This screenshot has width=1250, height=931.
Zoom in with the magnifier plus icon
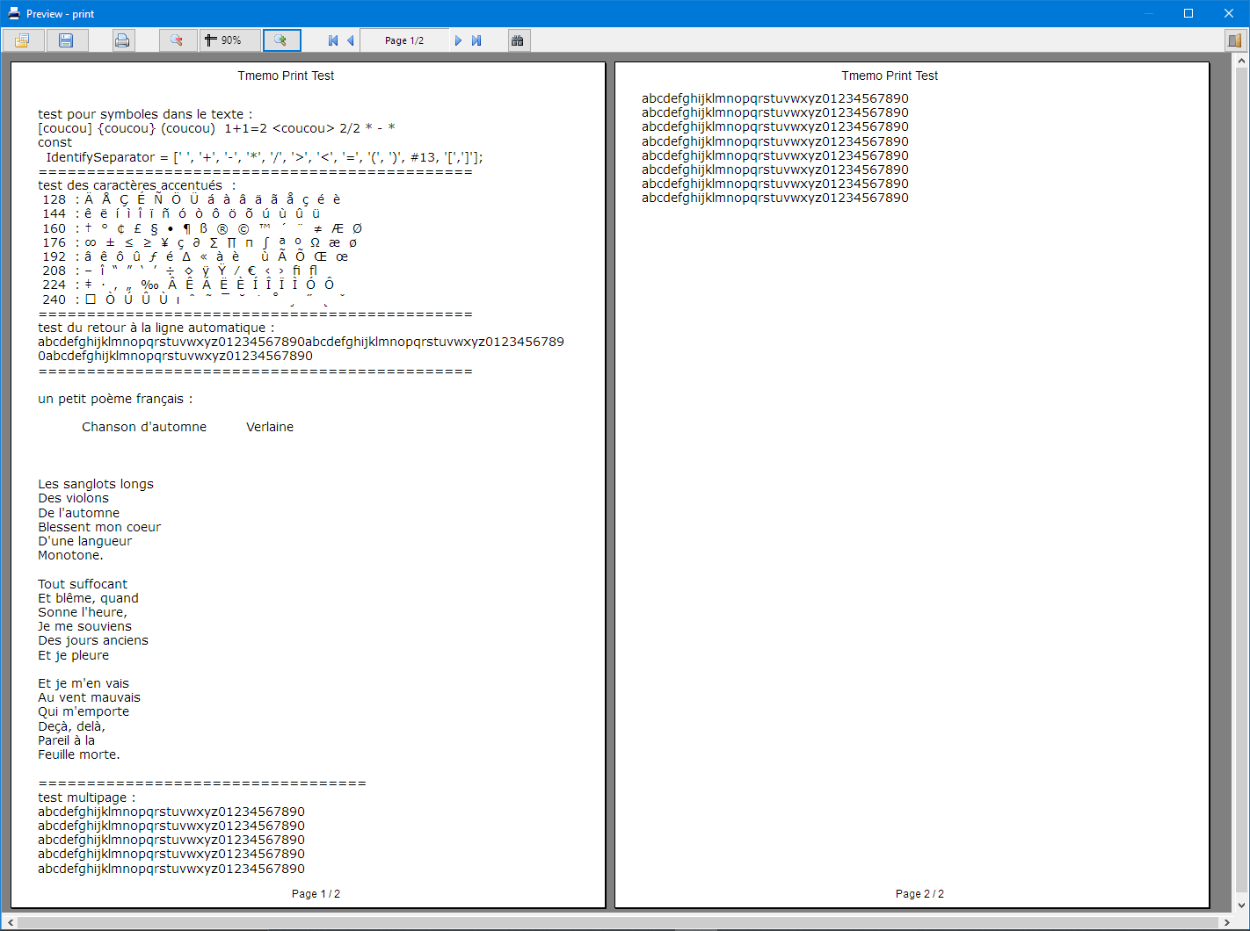pos(281,40)
